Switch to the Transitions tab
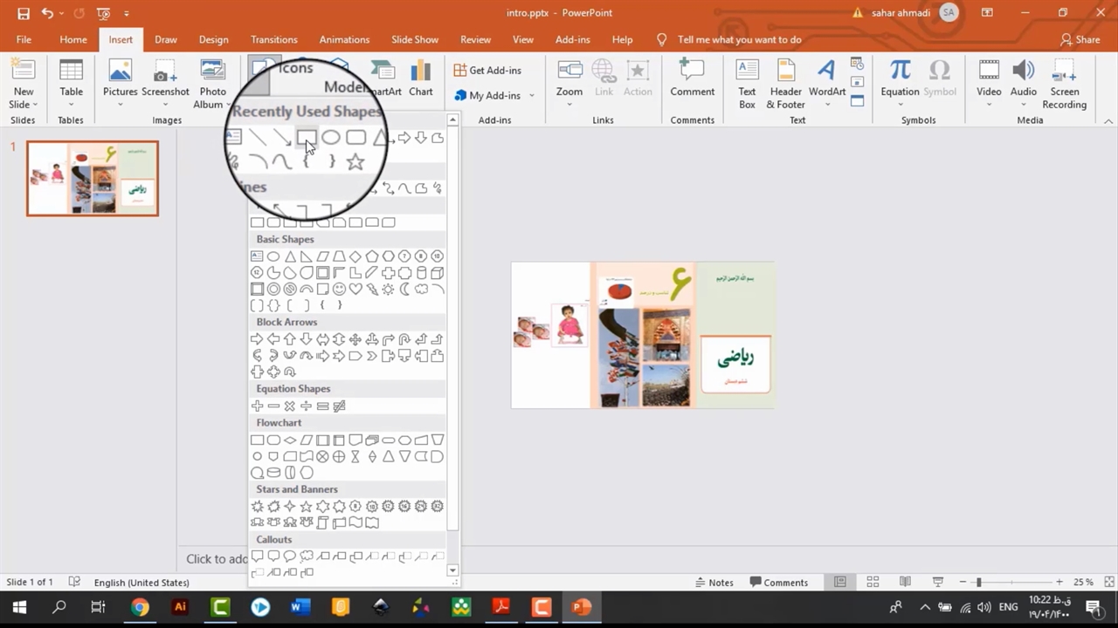The height and width of the screenshot is (628, 1118). pos(273,39)
